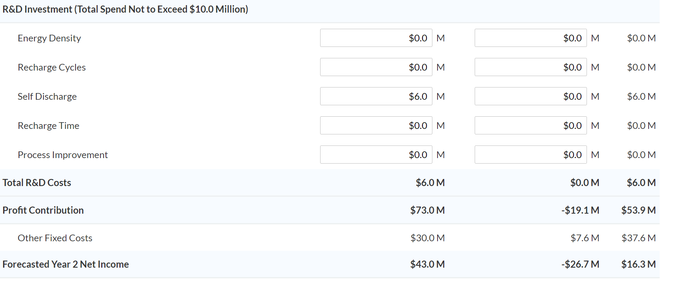
Task: Click the Energy Density row label
Action: tap(49, 38)
